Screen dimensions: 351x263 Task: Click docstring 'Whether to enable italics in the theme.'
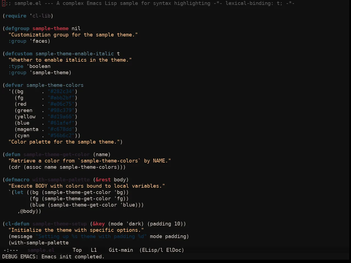70,60
